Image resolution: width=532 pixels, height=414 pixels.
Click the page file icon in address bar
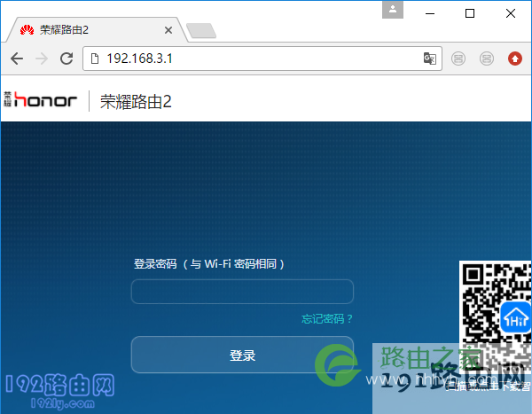[95, 59]
